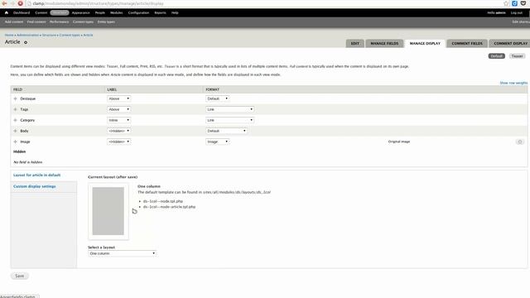
Task: Stop page loading with red button
Action: click(x=20, y=3)
